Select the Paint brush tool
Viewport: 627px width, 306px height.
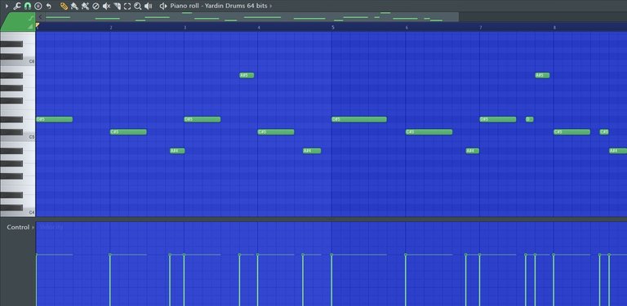74,6
